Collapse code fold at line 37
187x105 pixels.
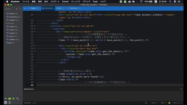pos(35,51)
